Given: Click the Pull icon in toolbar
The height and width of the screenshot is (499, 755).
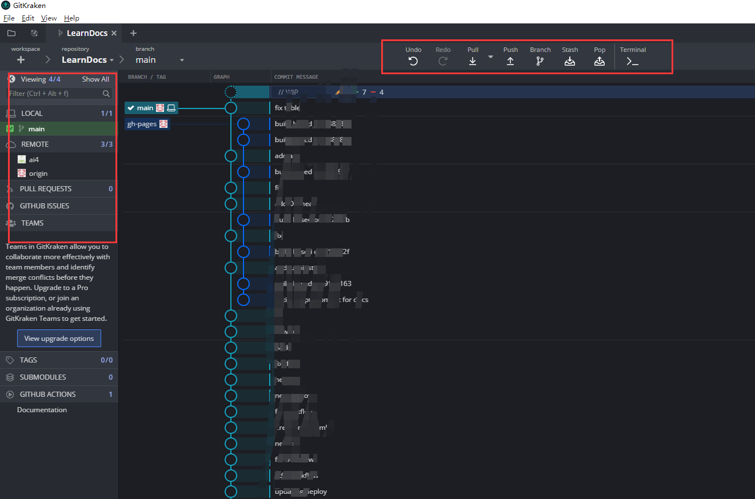Looking at the screenshot, I should 473,61.
